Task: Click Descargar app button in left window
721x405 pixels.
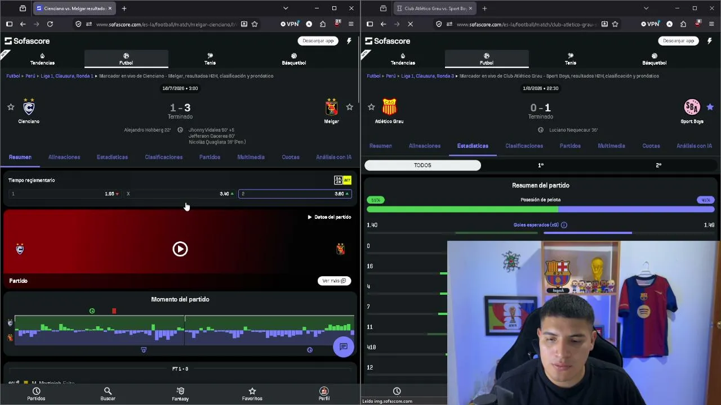Action: tap(318, 41)
